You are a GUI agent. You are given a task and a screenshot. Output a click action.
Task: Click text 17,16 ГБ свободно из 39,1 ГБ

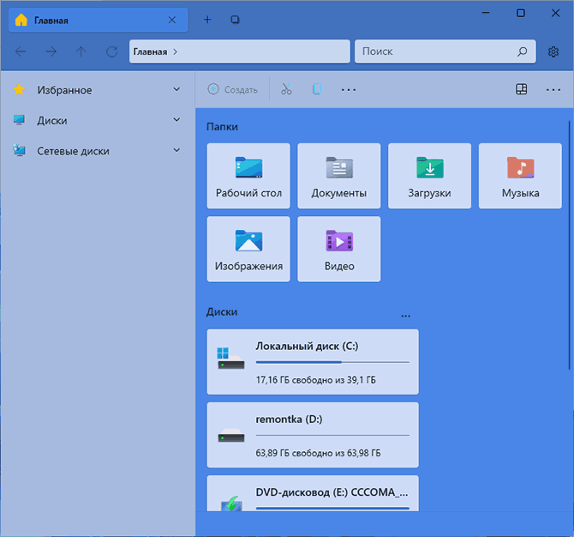point(315,380)
